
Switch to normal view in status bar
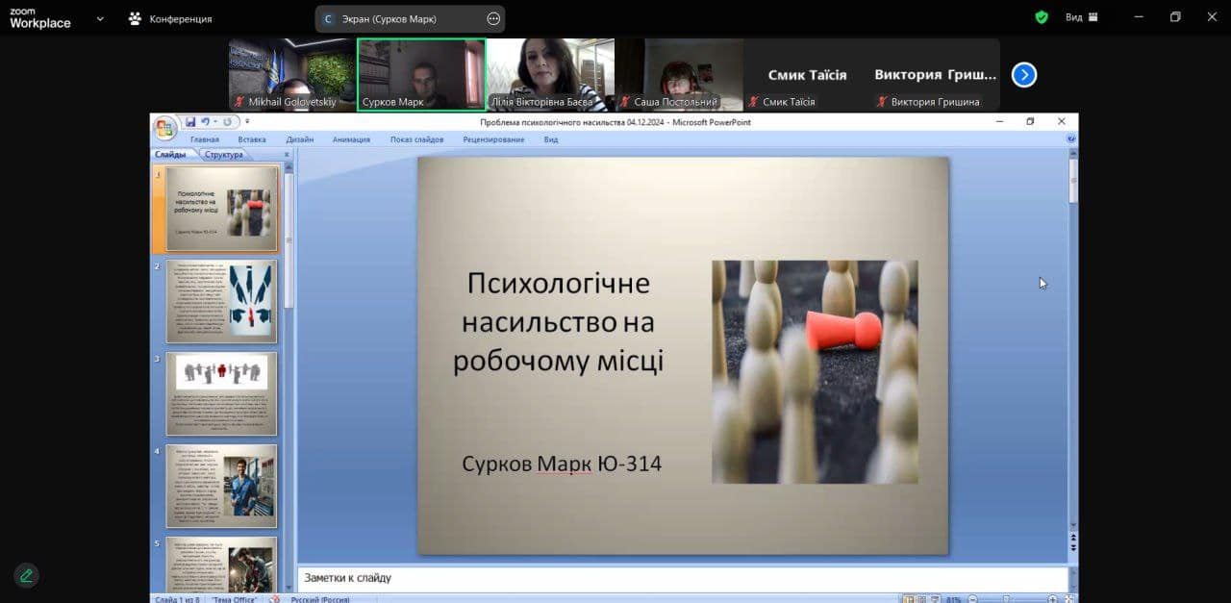click(x=907, y=599)
